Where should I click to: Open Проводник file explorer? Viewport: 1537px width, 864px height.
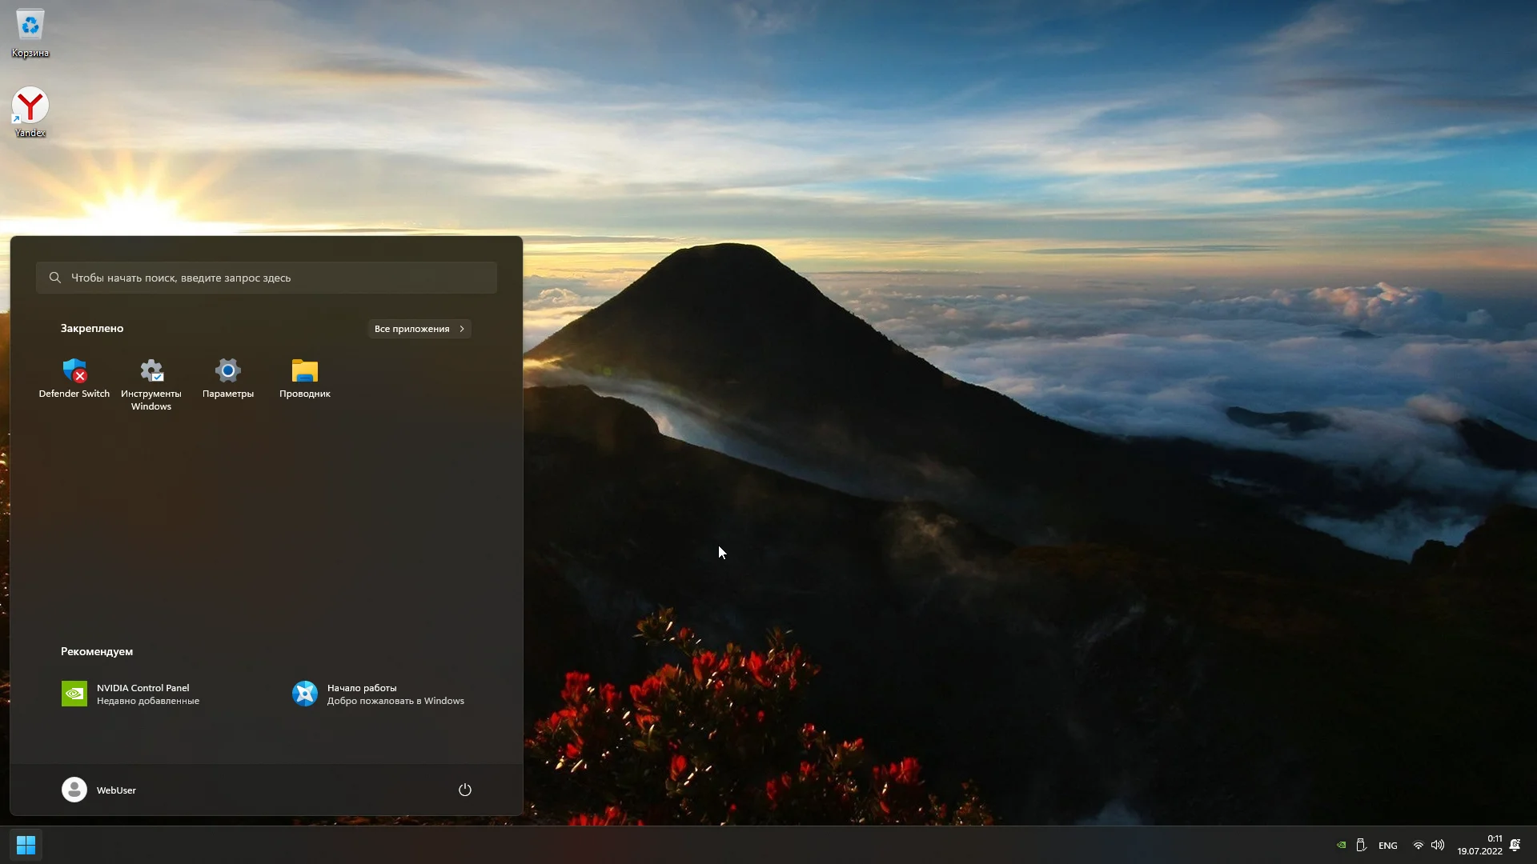tap(305, 378)
